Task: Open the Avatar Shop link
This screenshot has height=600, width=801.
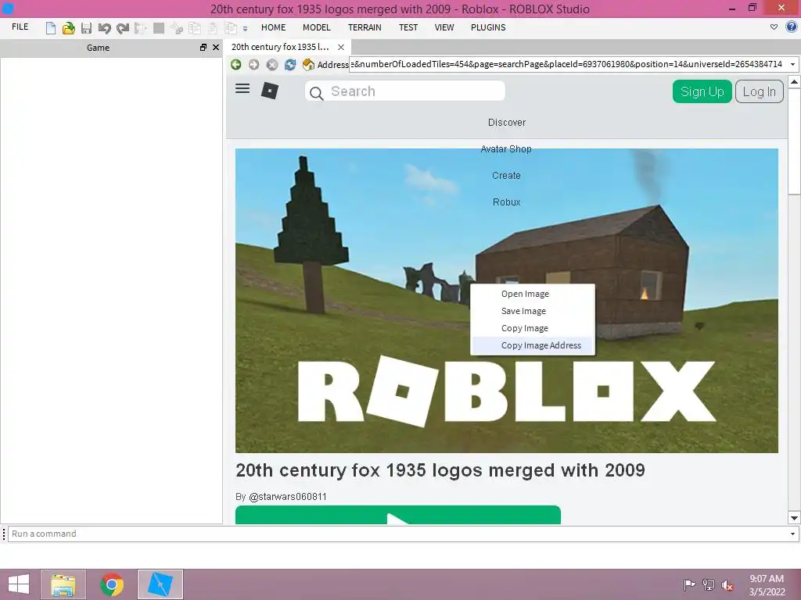Action: point(506,149)
